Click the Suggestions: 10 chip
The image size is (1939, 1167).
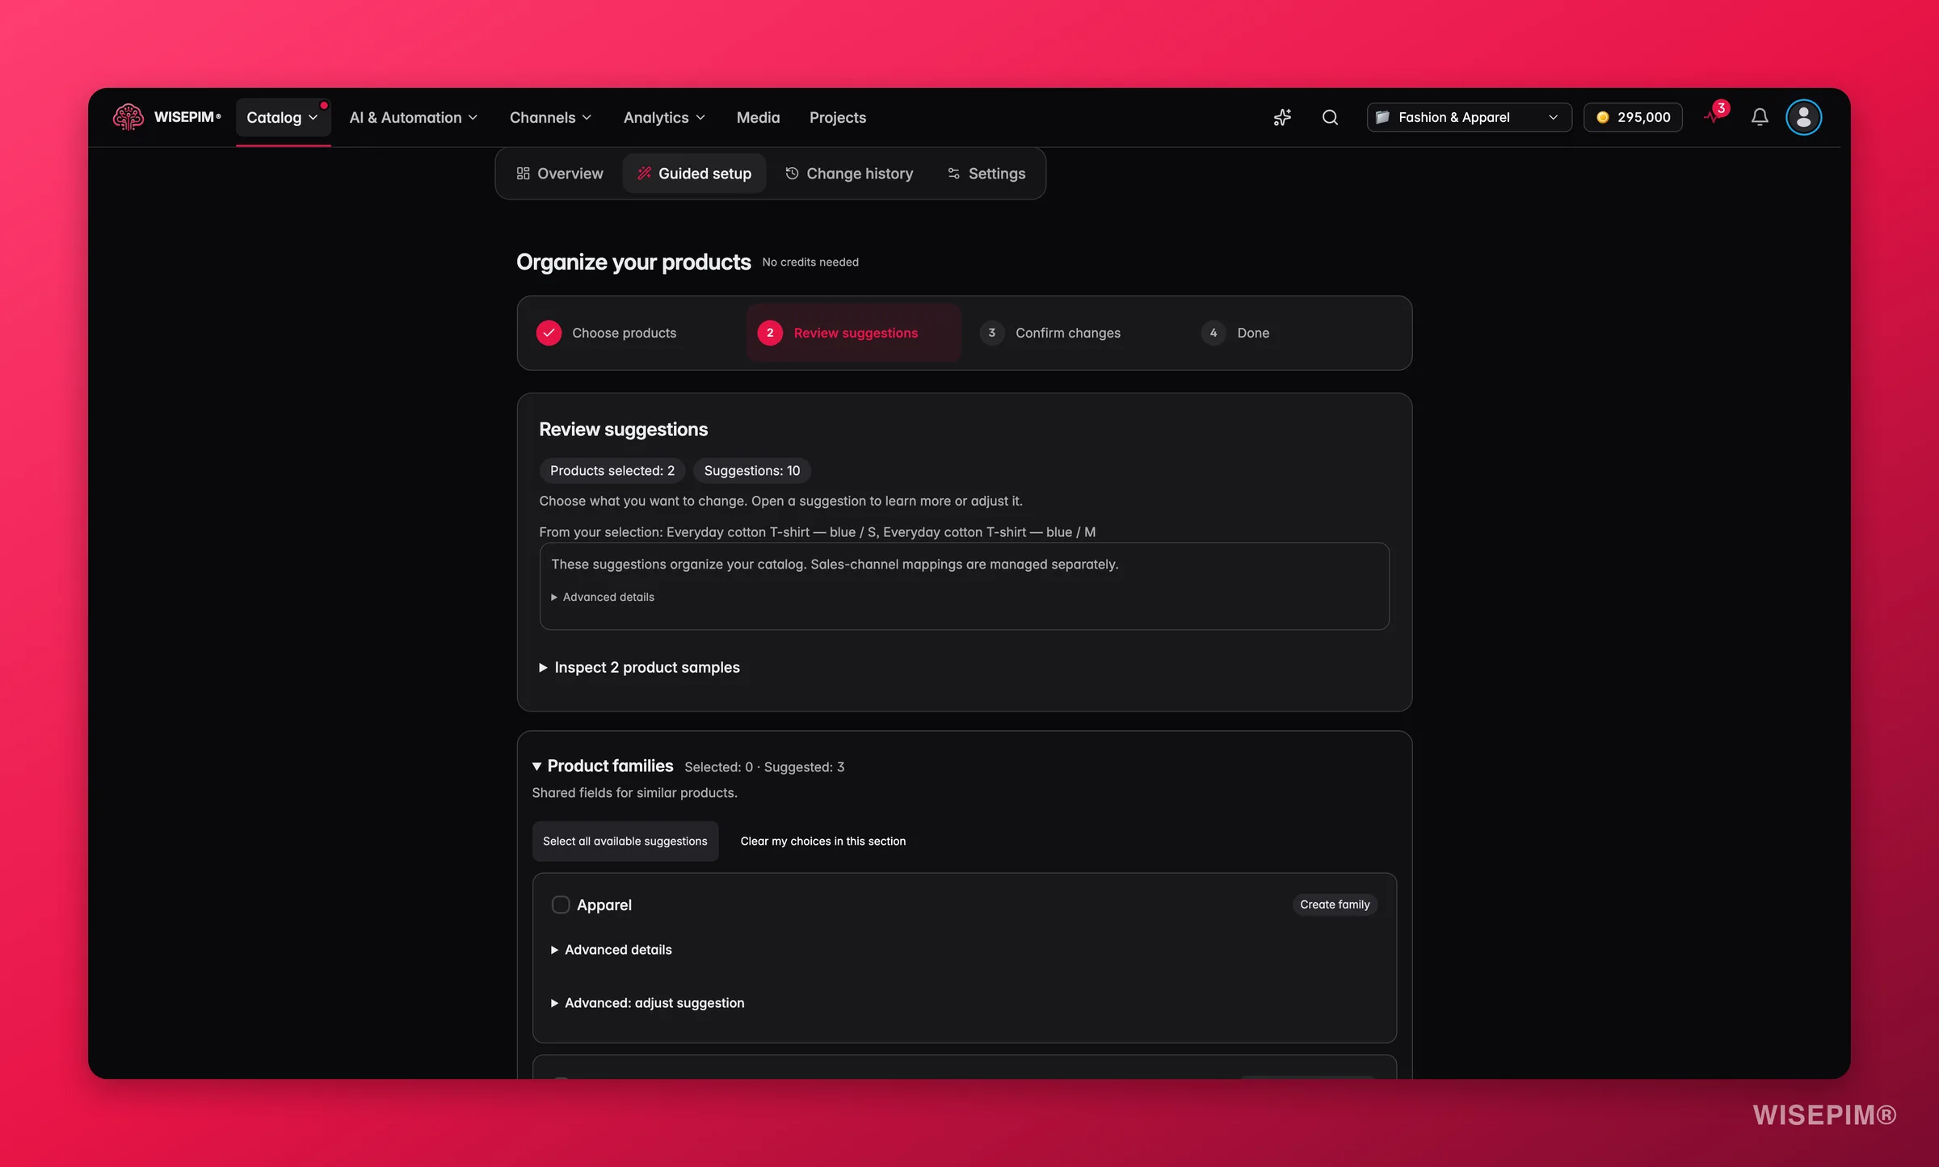pos(752,471)
